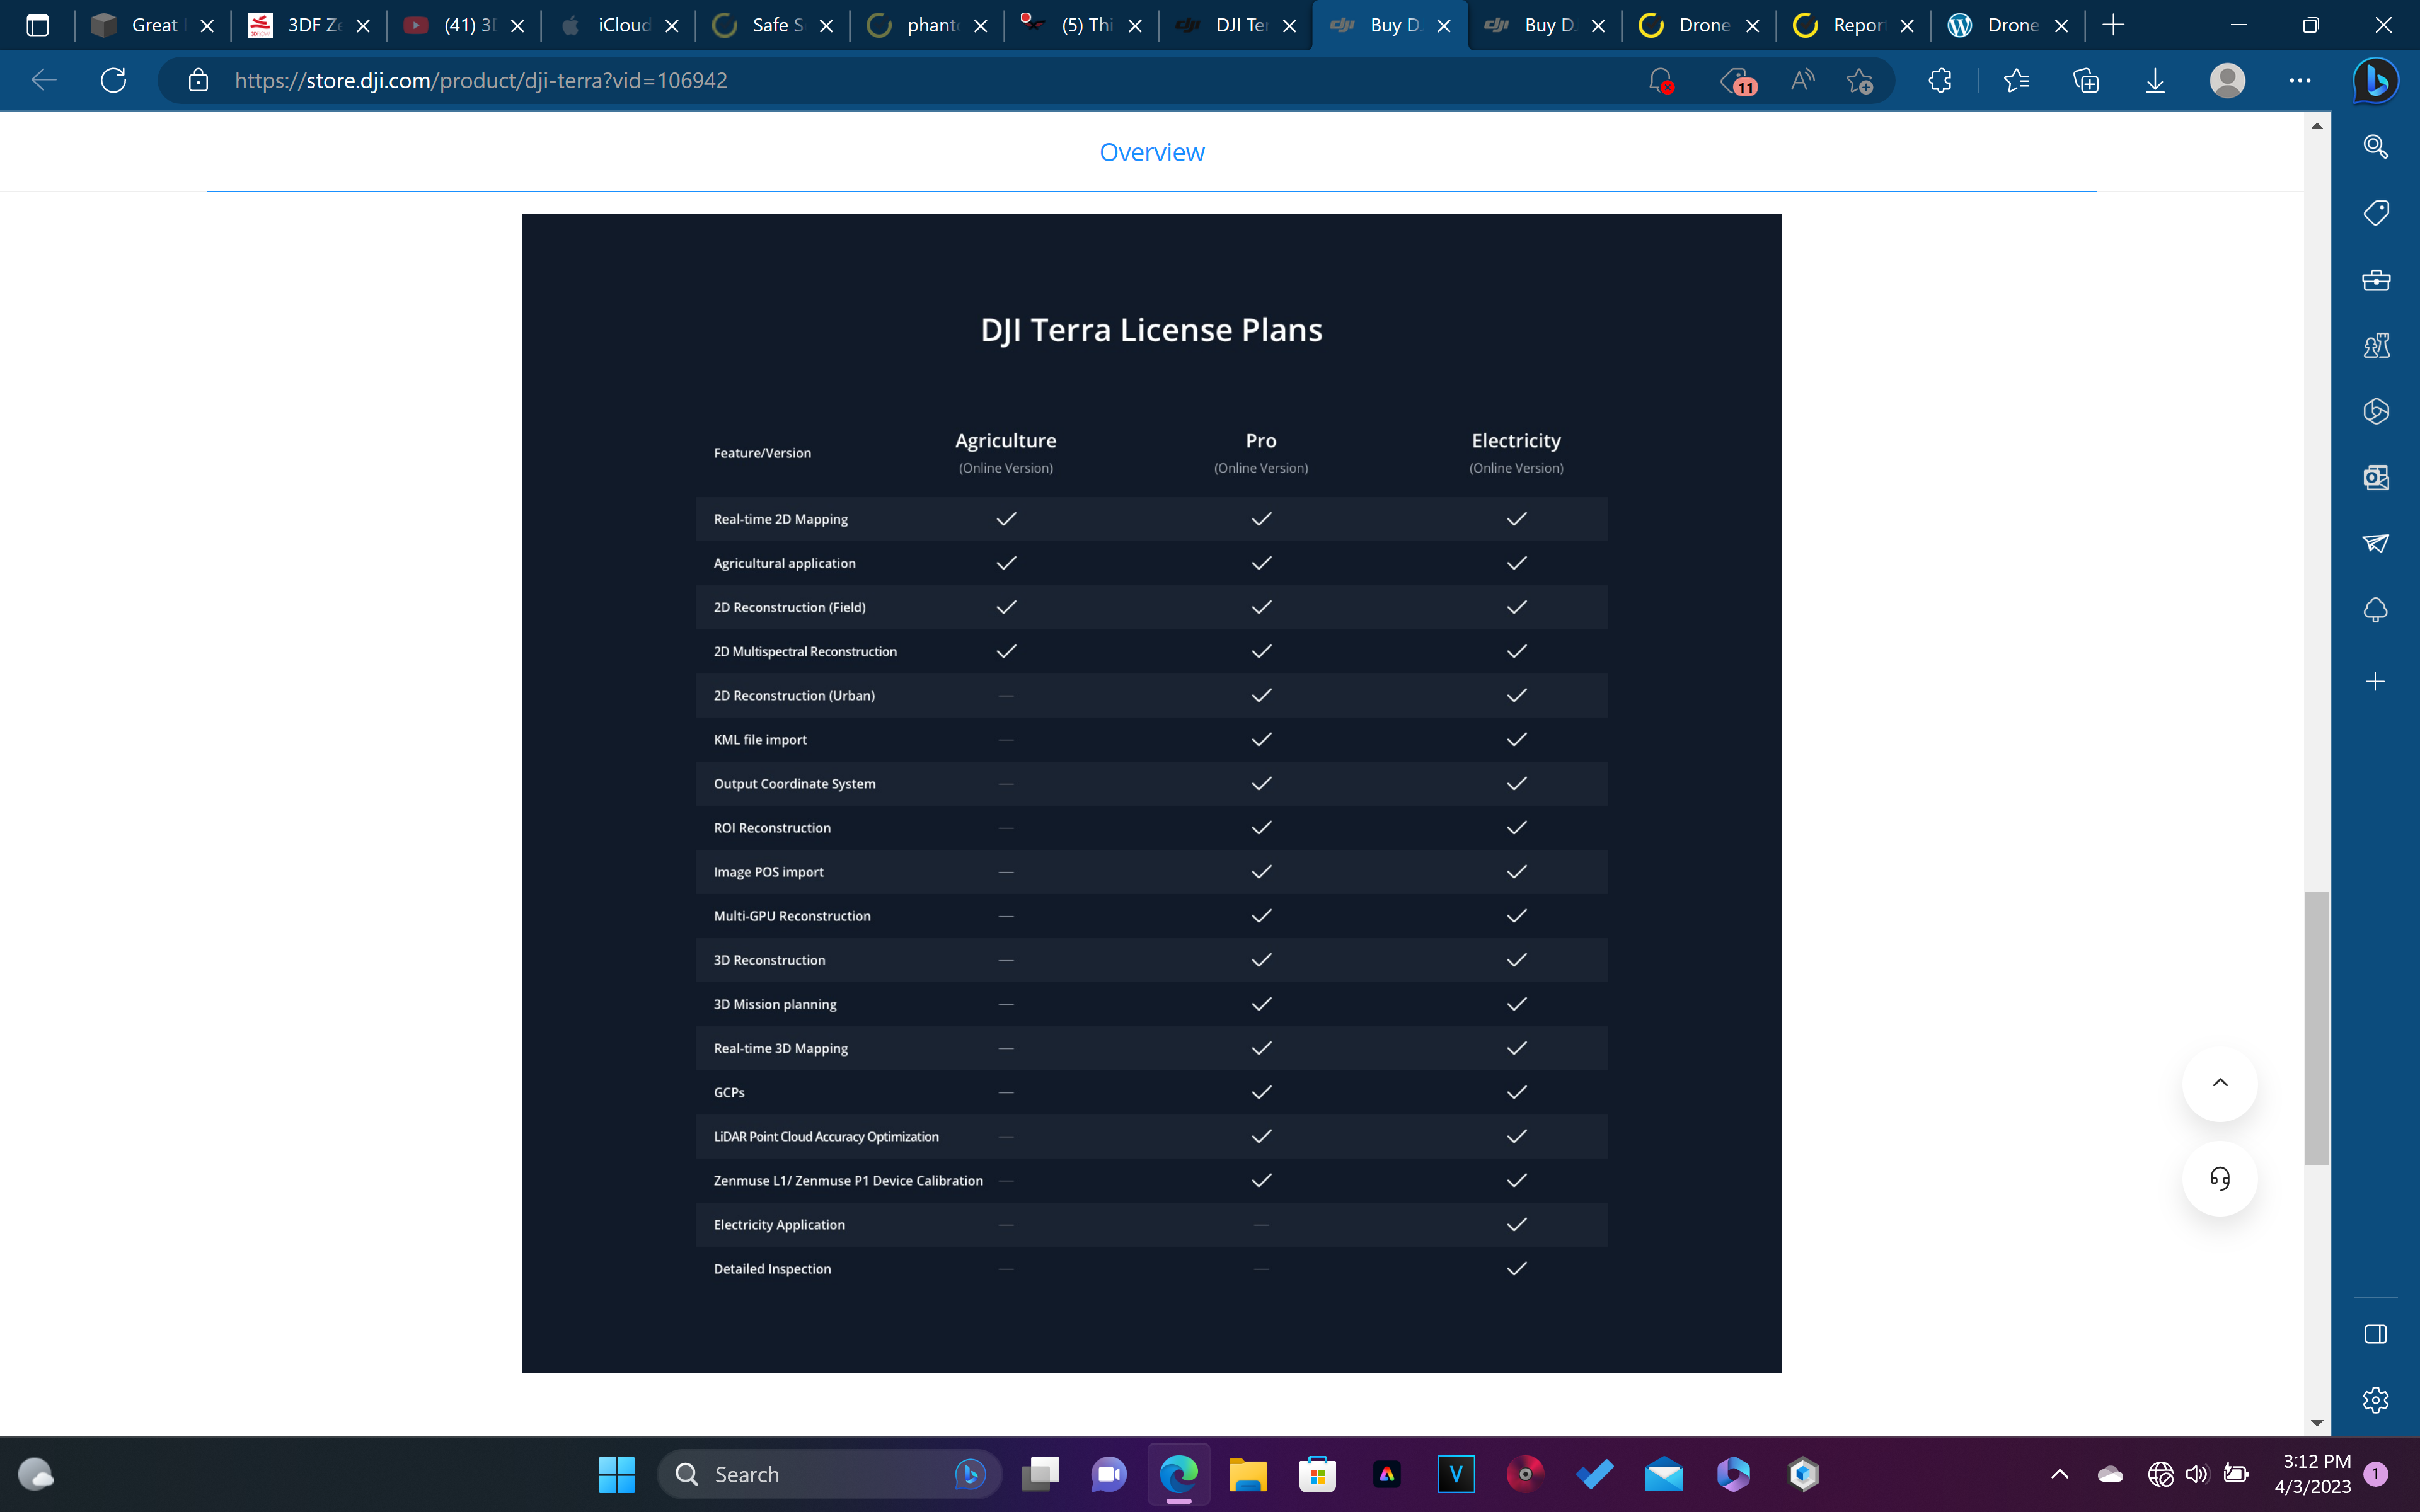Open the sidebar Shopping tag
Screen dimensions: 2420x1512
(x=2376, y=213)
